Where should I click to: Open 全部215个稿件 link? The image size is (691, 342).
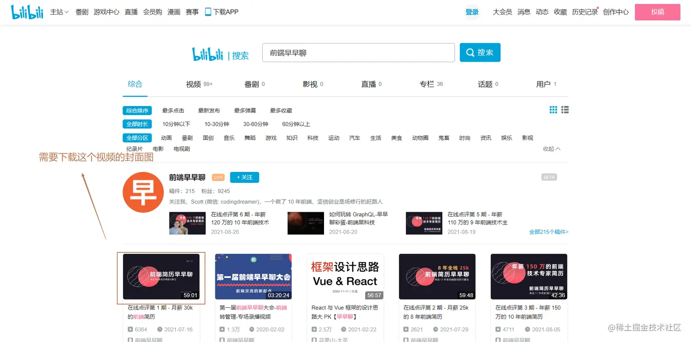[x=549, y=232]
